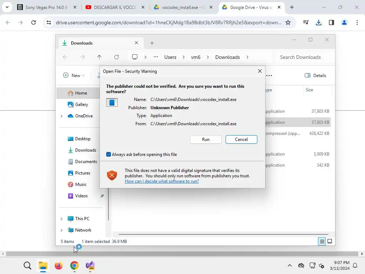Switch to large thumbnails view icon
The height and width of the screenshot is (274, 365).
click(x=330, y=241)
